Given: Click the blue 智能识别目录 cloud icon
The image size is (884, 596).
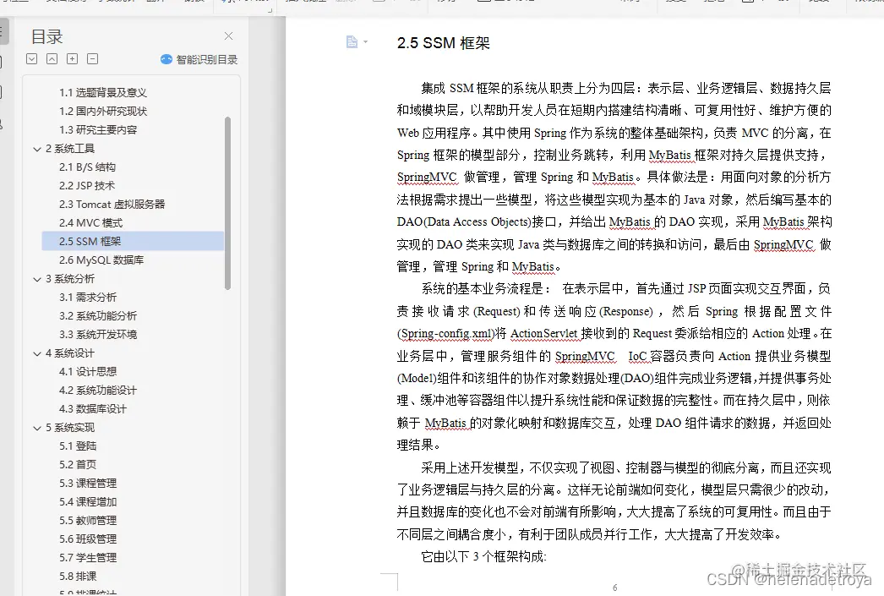Looking at the screenshot, I should [166, 59].
